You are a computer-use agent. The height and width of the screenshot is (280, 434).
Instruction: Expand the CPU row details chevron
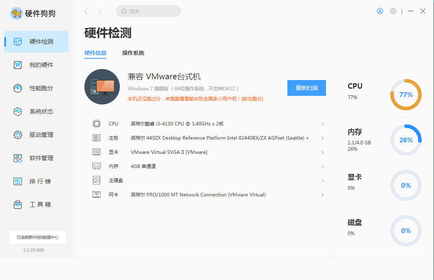click(322, 124)
